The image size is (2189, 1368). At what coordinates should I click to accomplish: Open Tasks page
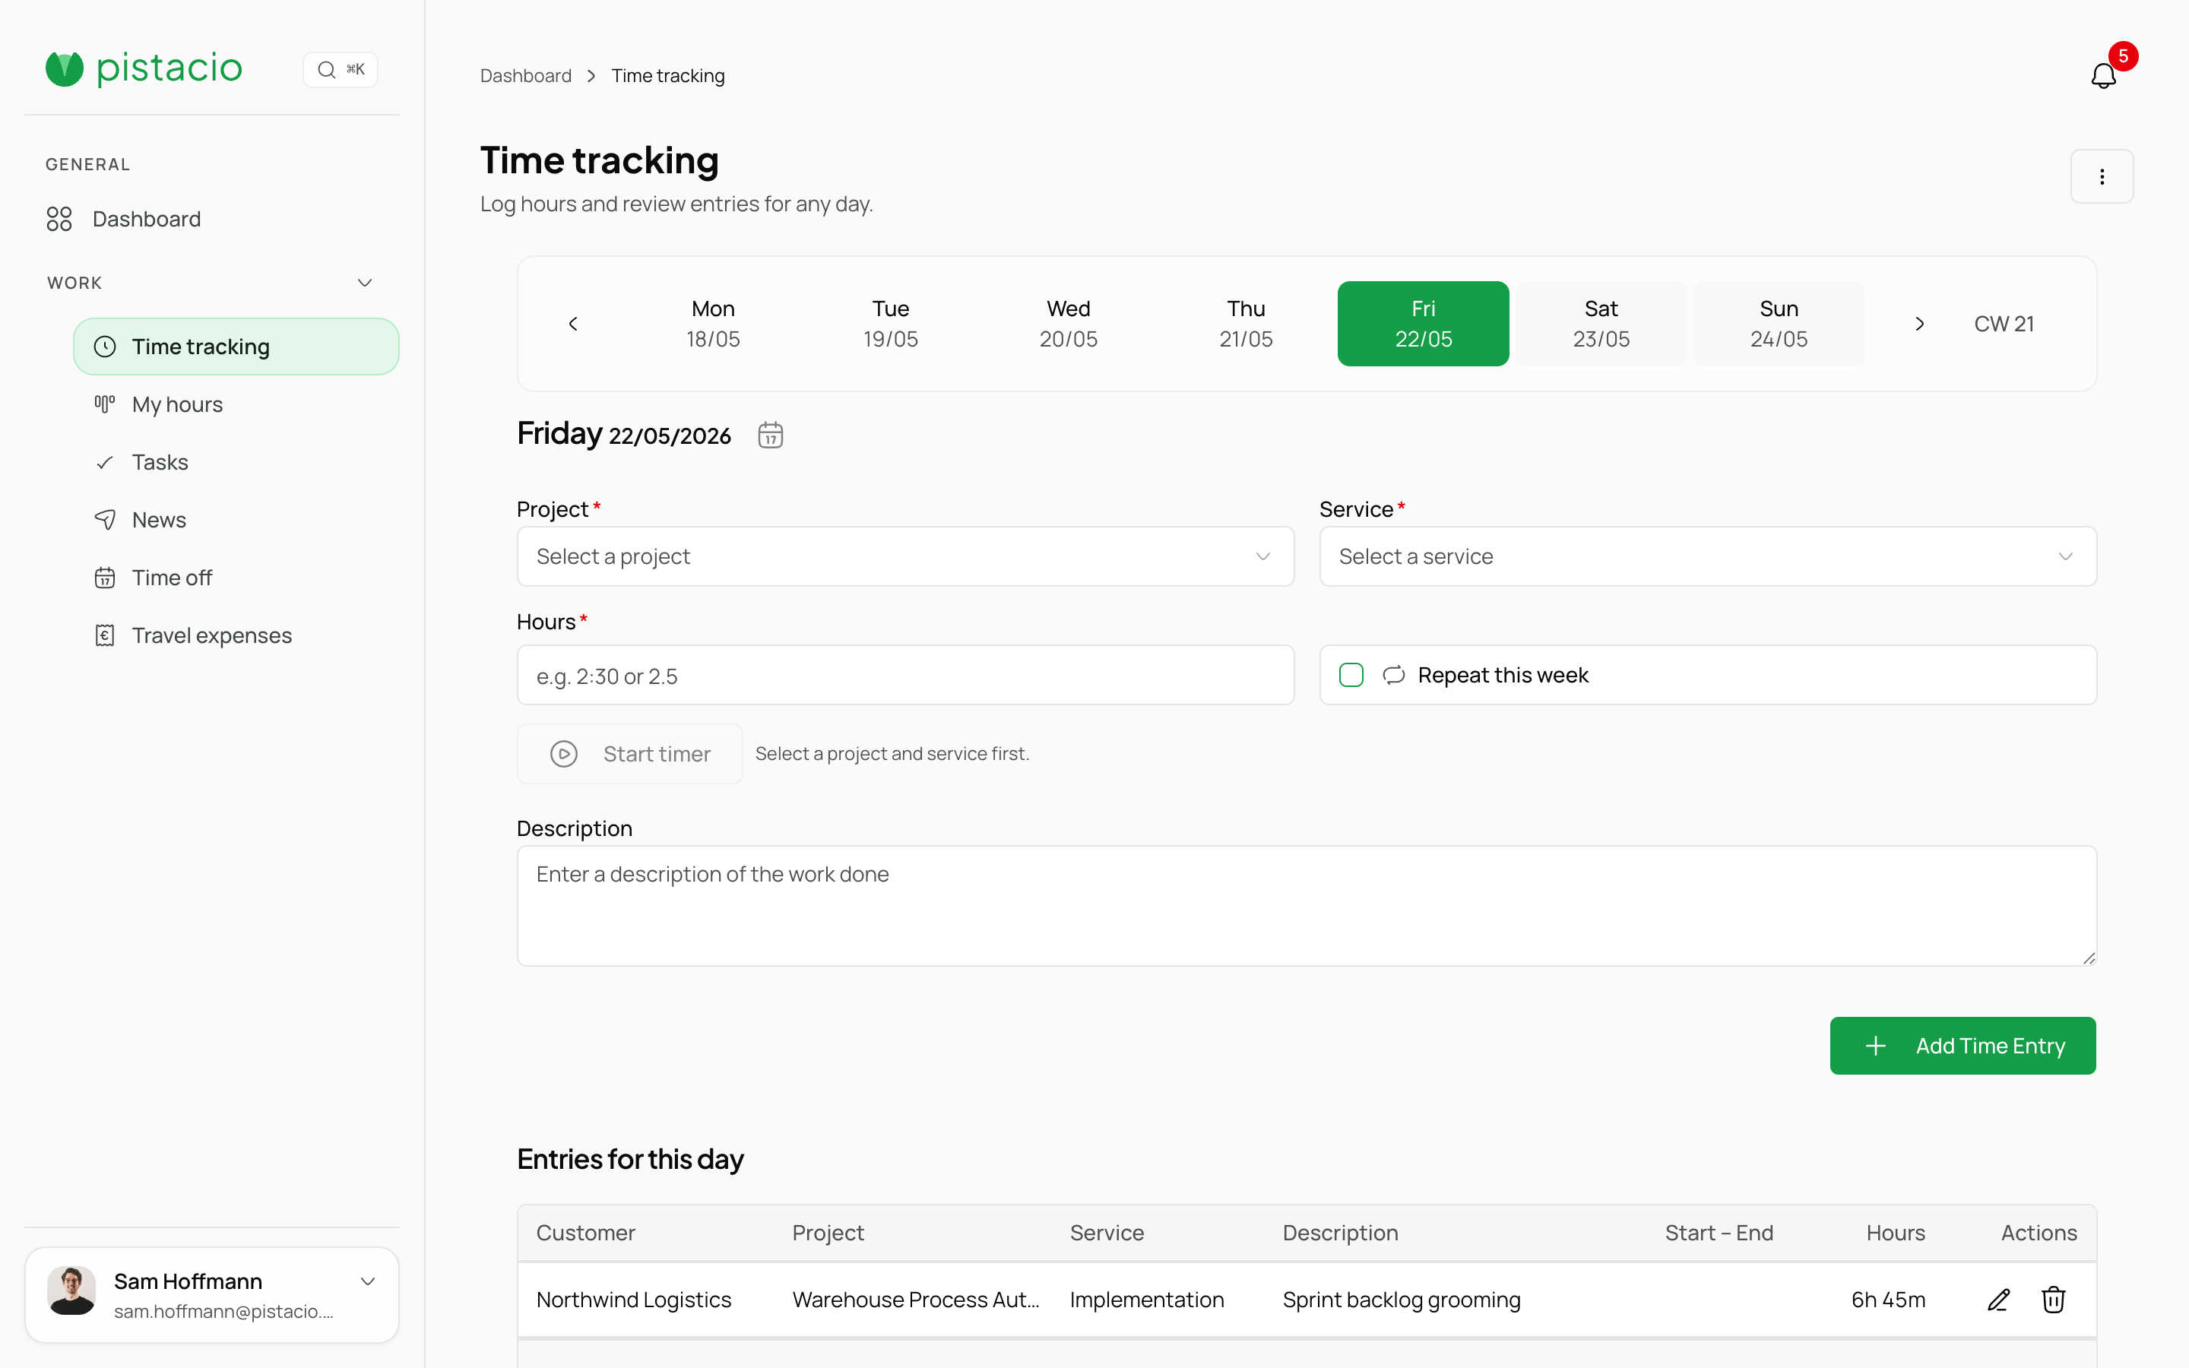coord(236,462)
